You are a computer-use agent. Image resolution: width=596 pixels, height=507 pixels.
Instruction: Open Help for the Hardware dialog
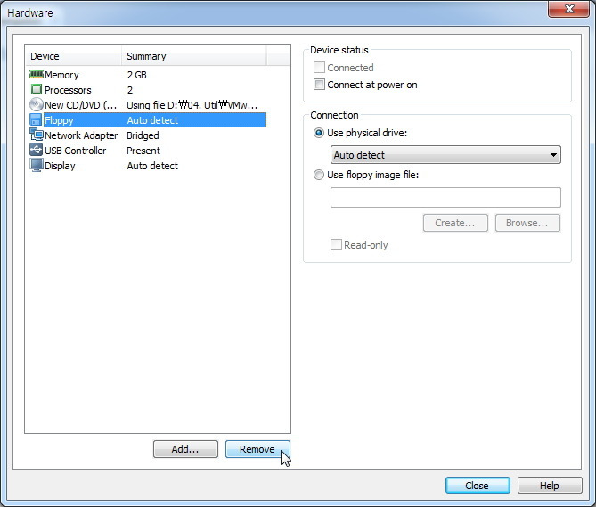pos(550,486)
